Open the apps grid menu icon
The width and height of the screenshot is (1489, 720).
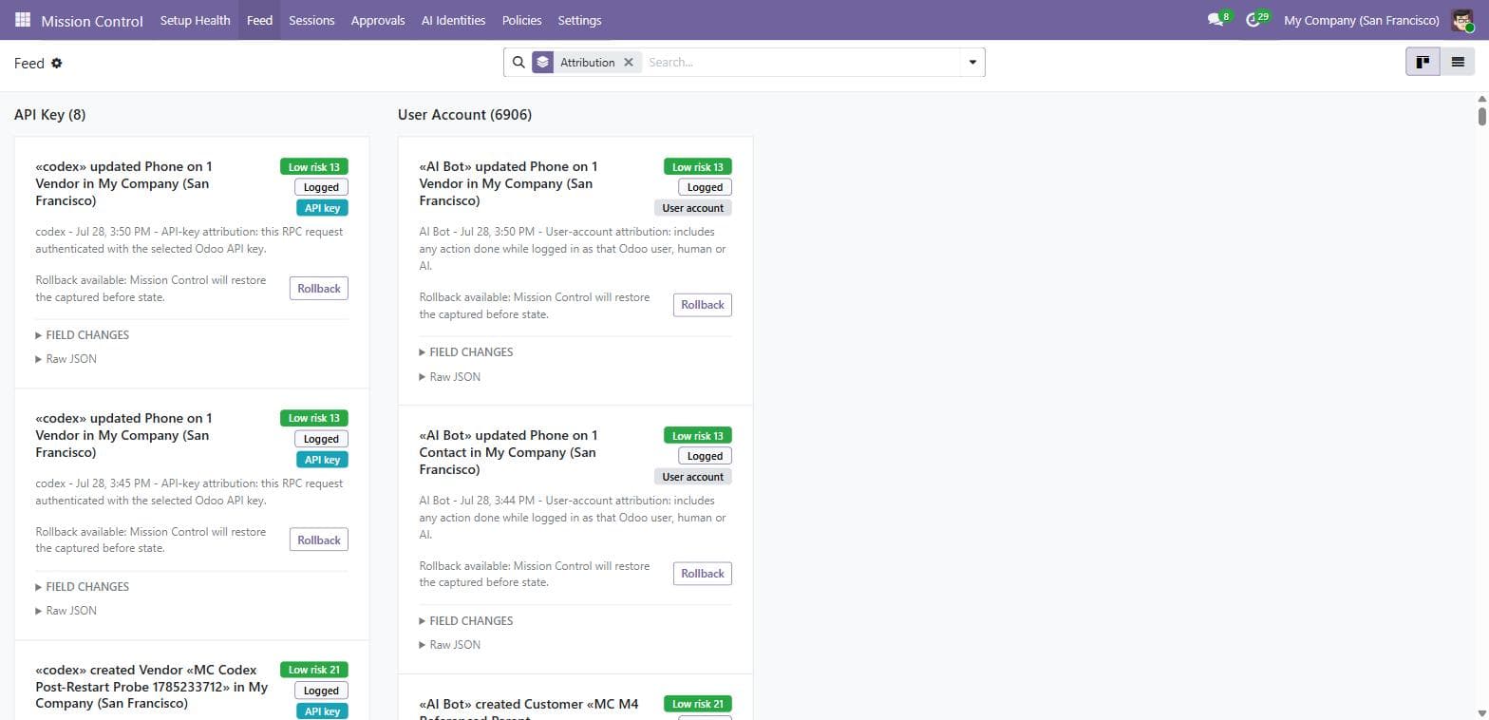[23, 20]
